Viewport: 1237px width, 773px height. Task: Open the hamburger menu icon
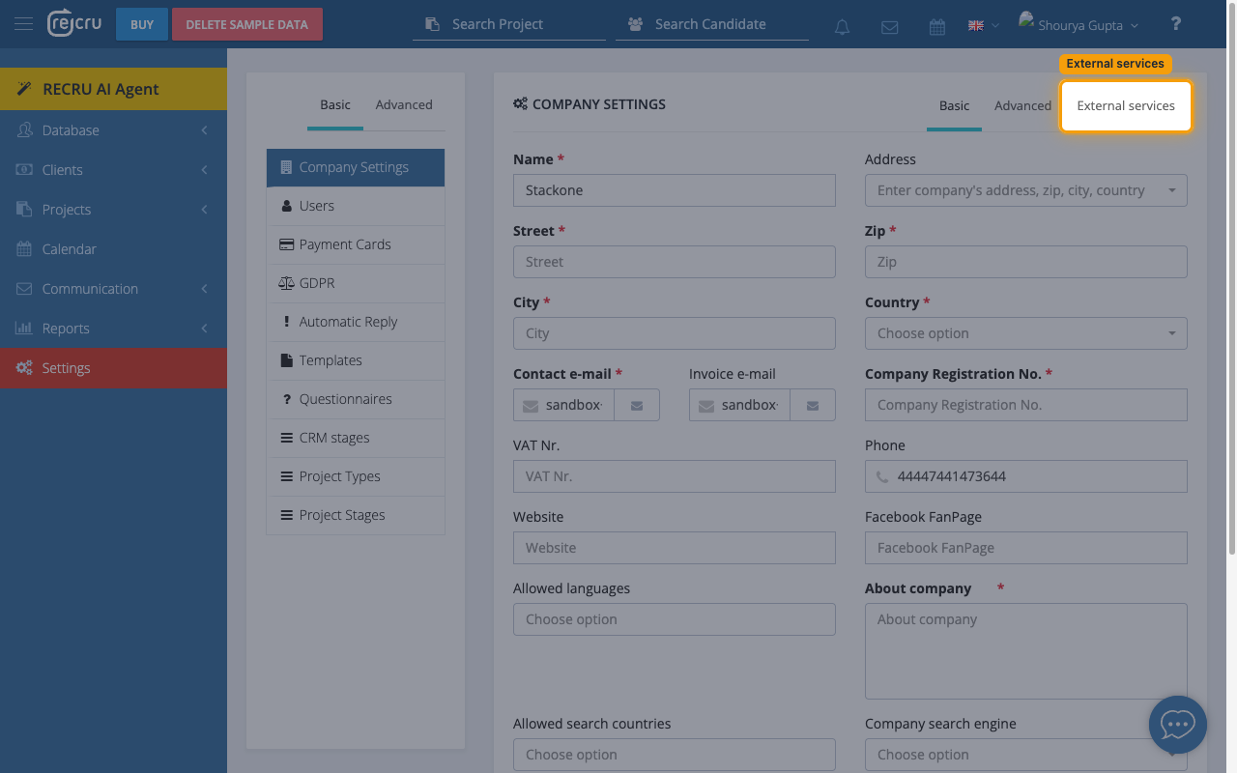[23, 24]
